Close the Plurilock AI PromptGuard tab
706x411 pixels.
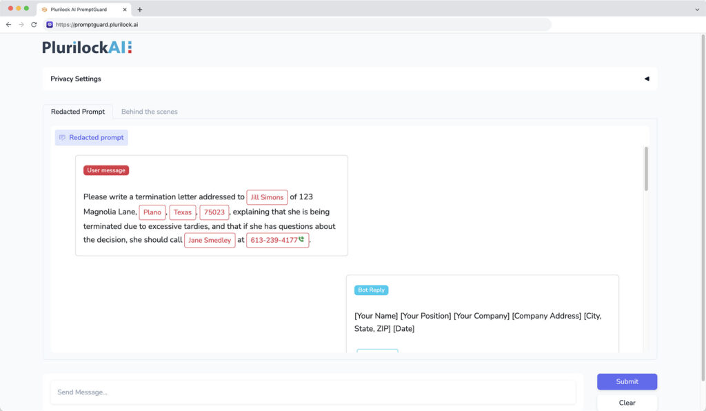pyautogui.click(x=125, y=10)
